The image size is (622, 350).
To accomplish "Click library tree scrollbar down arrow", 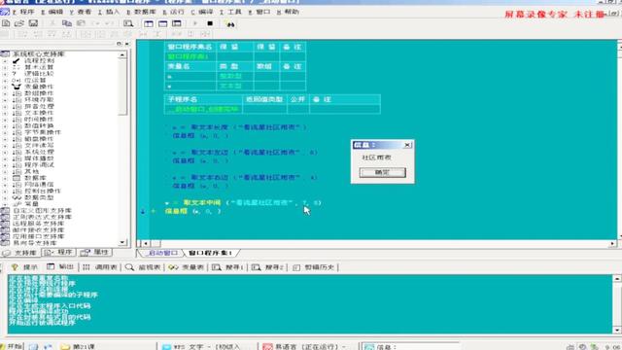I will tap(122, 242).
